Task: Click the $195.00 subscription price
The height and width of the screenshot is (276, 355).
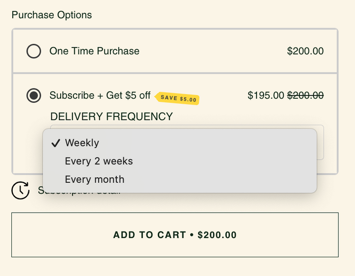Action: (x=266, y=95)
